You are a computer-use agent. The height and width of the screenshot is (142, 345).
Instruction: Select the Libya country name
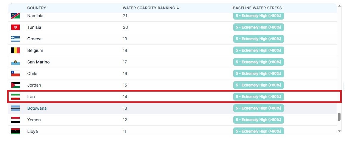coord(32,131)
